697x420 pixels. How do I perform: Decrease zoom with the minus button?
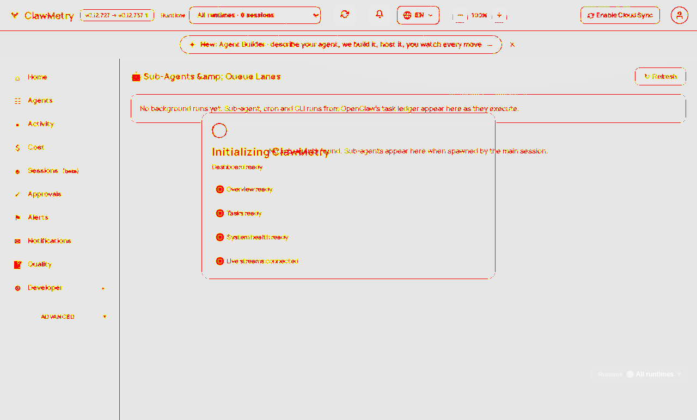(460, 16)
